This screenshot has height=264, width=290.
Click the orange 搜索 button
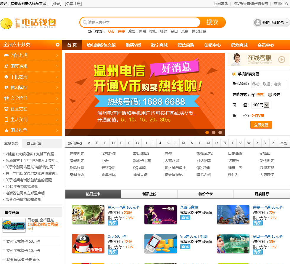click(212, 22)
